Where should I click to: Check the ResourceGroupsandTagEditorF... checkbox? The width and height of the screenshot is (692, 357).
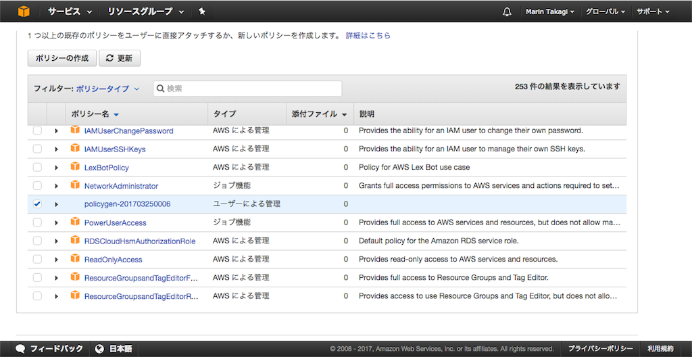tap(38, 277)
